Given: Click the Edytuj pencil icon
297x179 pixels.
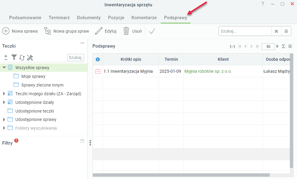Looking at the screenshot, I should [99, 31].
